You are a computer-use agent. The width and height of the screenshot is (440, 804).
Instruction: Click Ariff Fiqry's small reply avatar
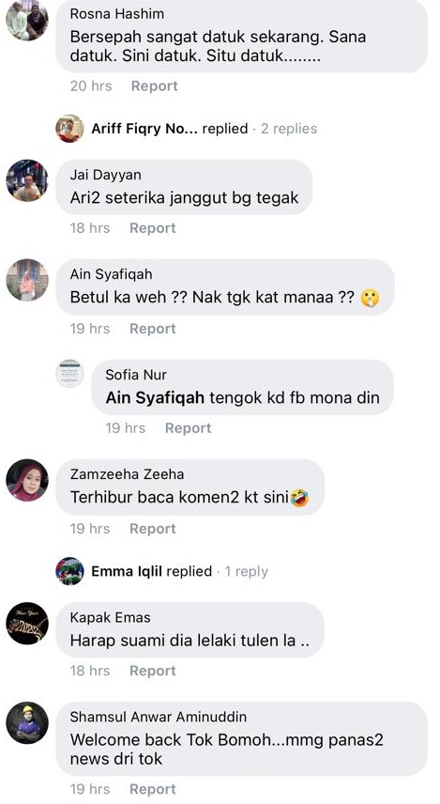(69, 128)
